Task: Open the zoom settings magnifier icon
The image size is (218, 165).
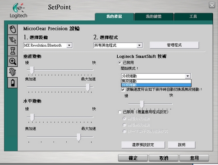Action: 13,61
